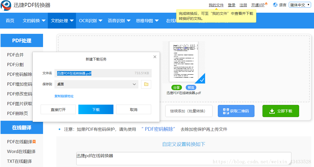Select PDF图片获取 in sidebar

[20, 104]
